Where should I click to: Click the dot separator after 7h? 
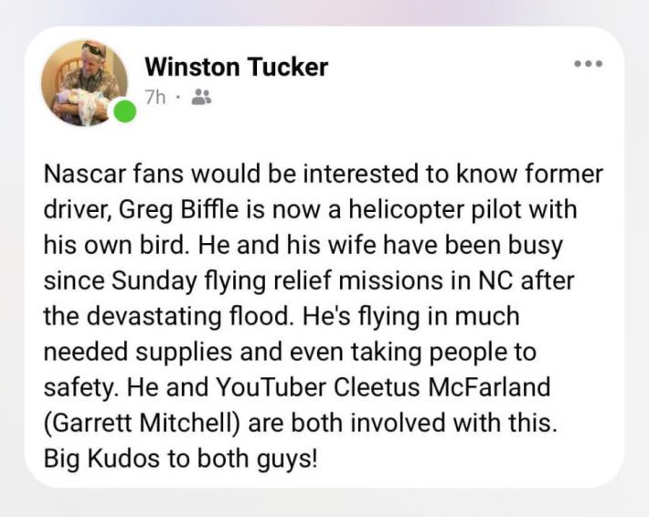click(x=177, y=98)
